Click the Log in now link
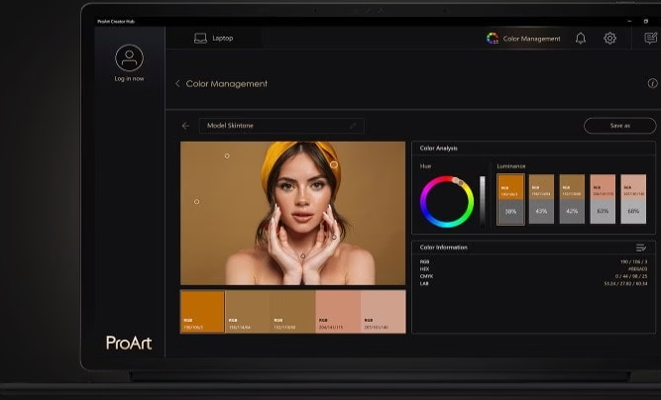This screenshot has width=661, height=400. point(129,78)
